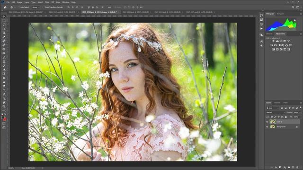303x170 pixels.
Task: Select the Background layer row
Action: pos(283,127)
